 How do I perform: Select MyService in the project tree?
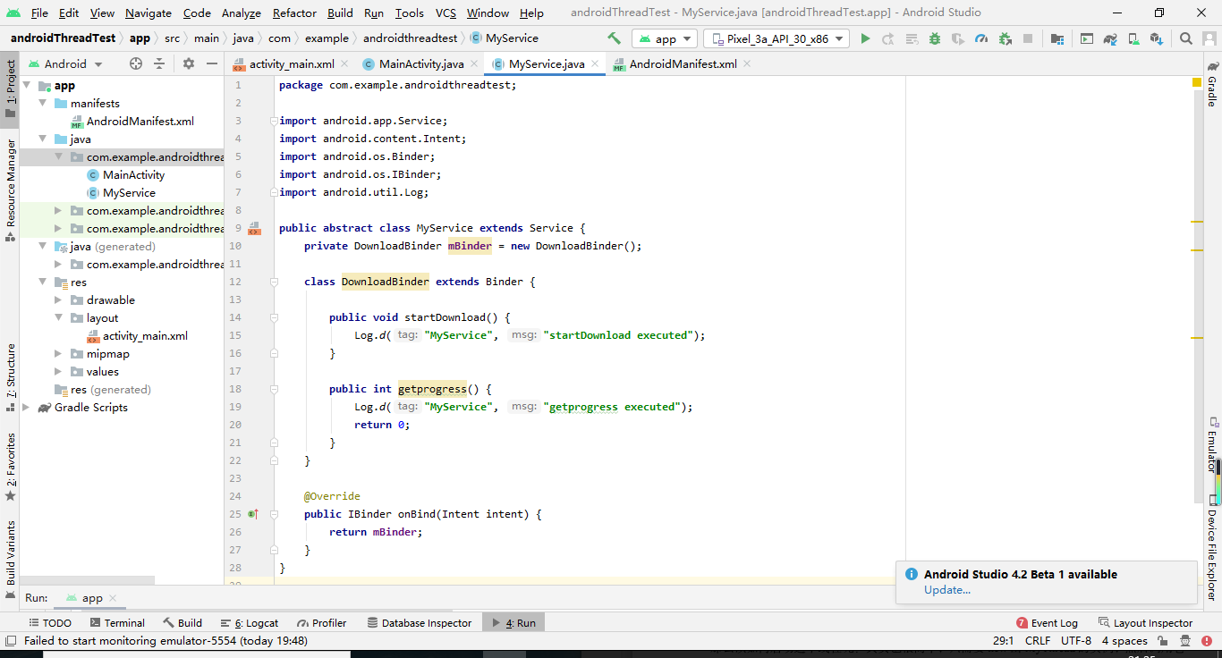(129, 193)
